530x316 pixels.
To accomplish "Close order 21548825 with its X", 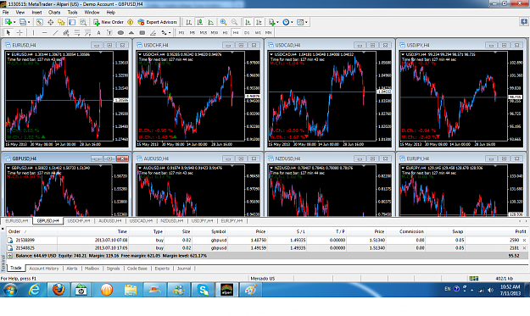I will [x=524, y=248].
